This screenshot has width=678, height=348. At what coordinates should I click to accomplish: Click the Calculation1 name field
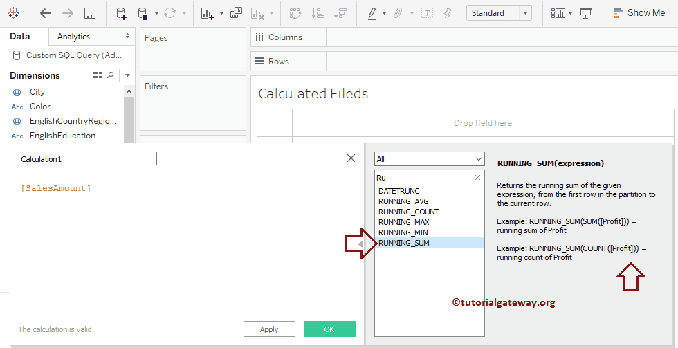point(88,158)
